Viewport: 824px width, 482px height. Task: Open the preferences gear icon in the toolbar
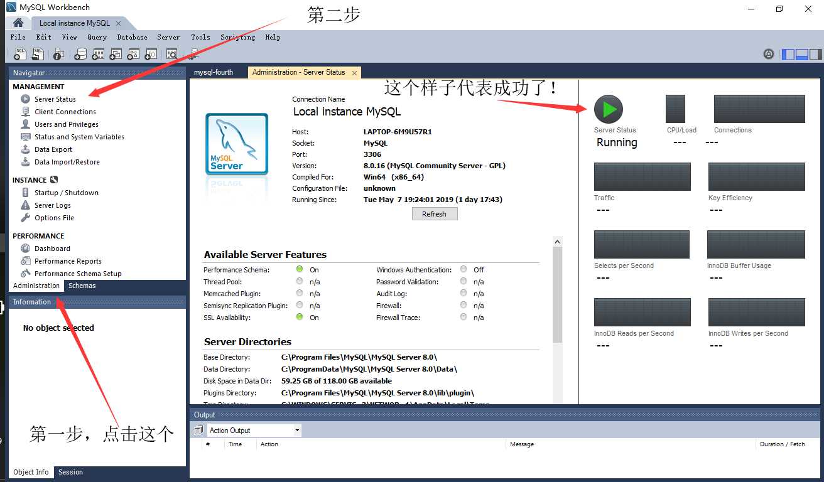tap(768, 54)
